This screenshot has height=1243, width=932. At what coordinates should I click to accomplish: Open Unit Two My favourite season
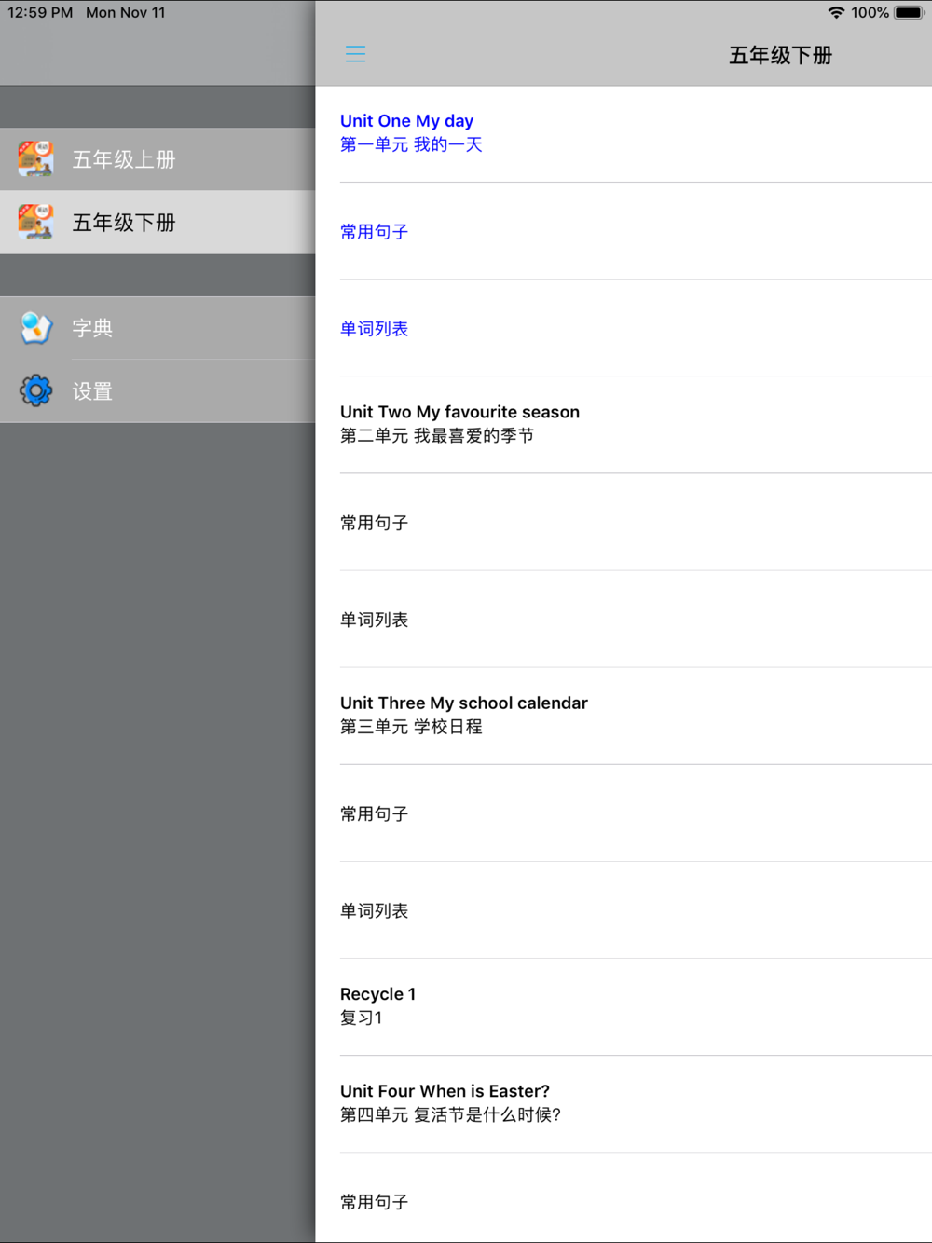pos(624,425)
